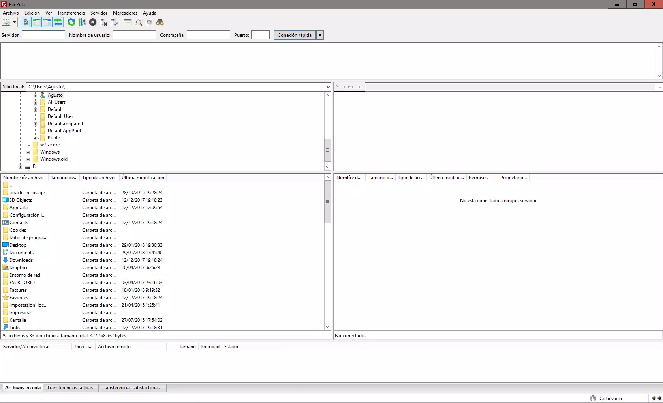Click the binoculars file search icon

[x=160, y=22]
